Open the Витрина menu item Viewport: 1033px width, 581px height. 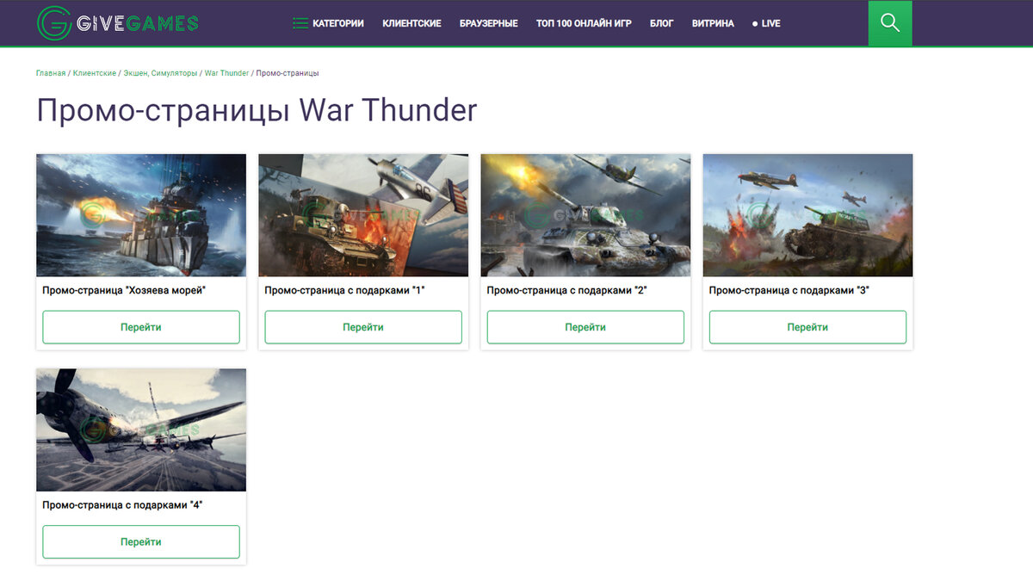(713, 23)
